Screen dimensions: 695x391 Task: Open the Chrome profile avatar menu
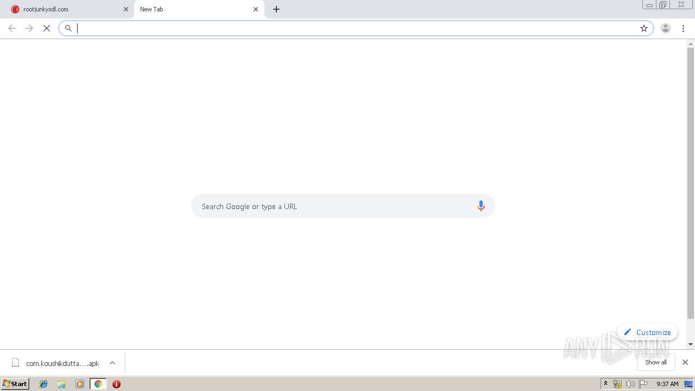pyautogui.click(x=666, y=28)
